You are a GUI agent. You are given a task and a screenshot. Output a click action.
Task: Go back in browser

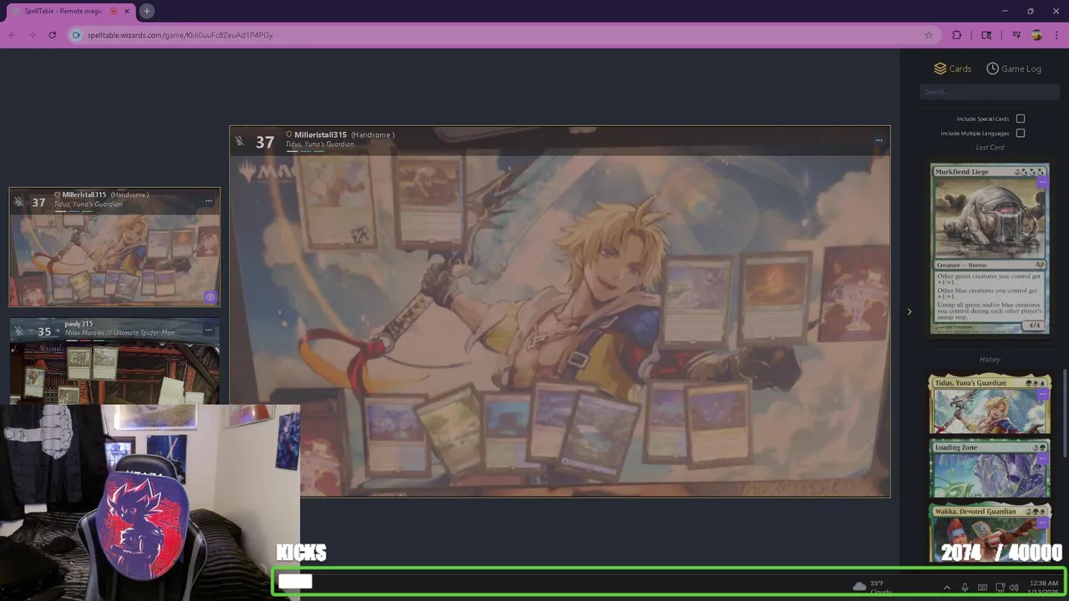tap(12, 35)
